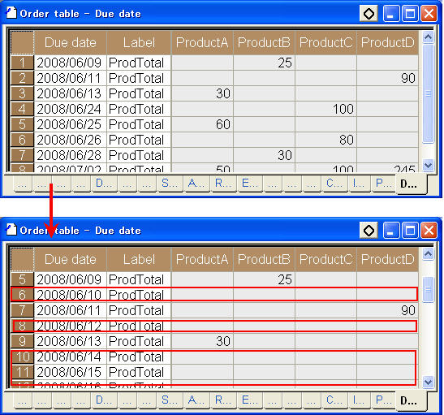Click date cell '2008/06/24' in upper table

pyautogui.click(x=71, y=109)
